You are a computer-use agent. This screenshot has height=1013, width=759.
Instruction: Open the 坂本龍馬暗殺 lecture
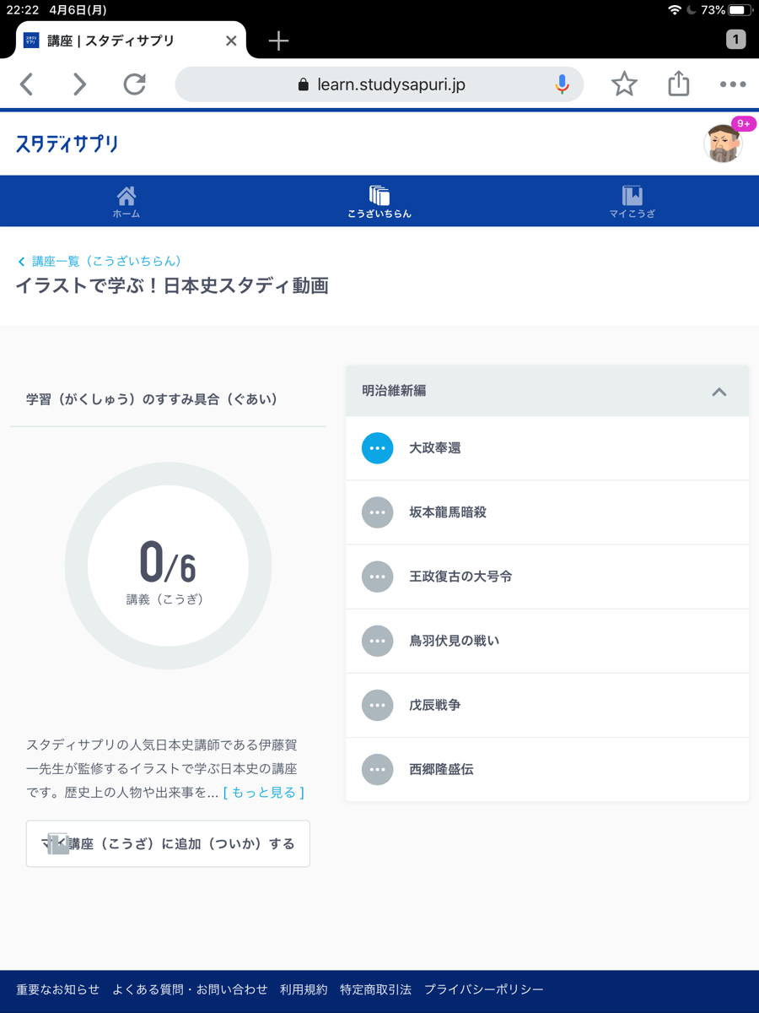click(x=447, y=512)
